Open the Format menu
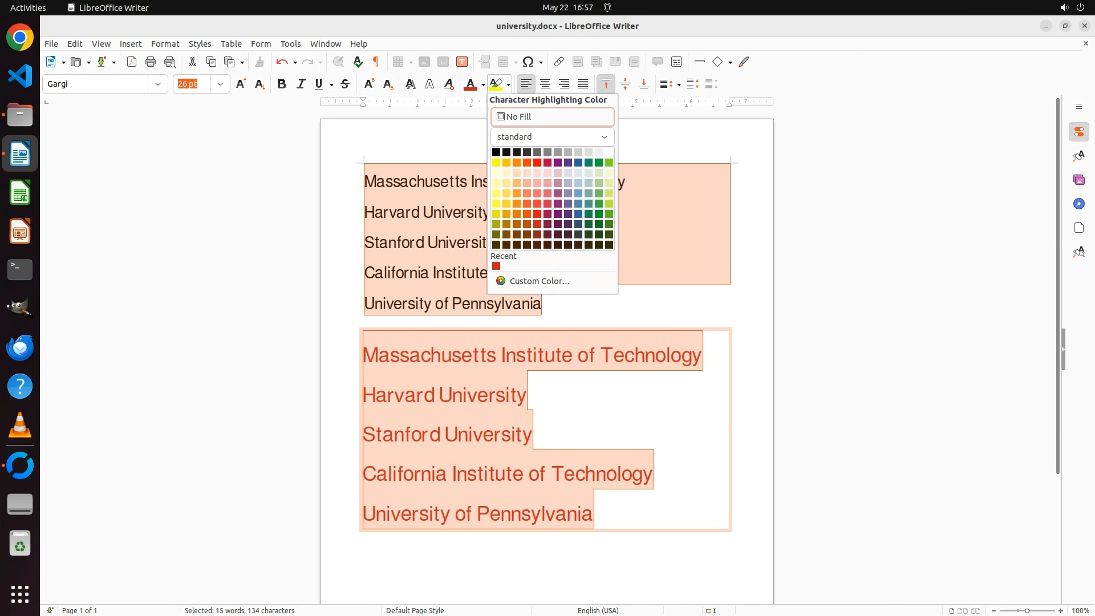Image resolution: width=1095 pixels, height=616 pixels. click(x=165, y=44)
